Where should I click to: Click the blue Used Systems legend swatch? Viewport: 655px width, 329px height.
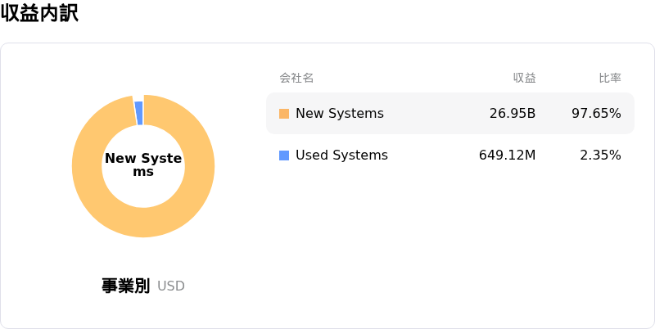pyautogui.click(x=284, y=155)
